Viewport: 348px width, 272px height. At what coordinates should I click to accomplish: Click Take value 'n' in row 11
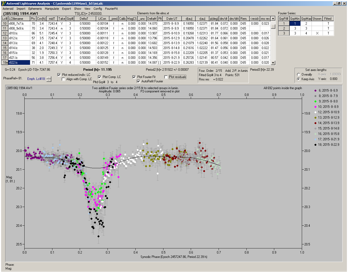coord(62,28)
